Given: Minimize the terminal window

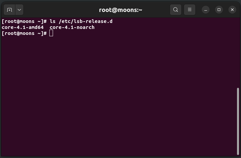Looking at the screenshot, I should point(206,10).
